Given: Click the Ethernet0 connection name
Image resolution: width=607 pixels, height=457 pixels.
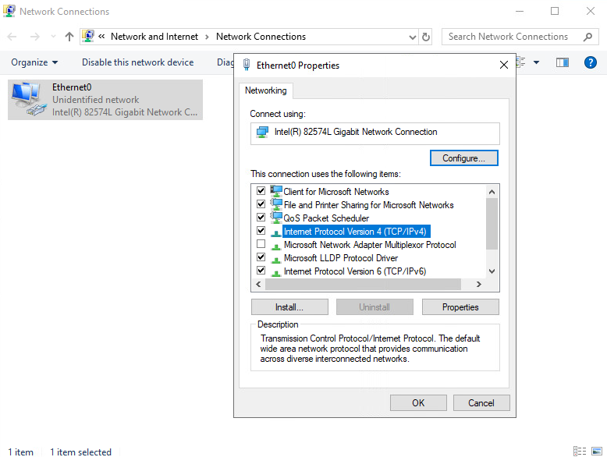Looking at the screenshot, I should click(x=72, y=87).
